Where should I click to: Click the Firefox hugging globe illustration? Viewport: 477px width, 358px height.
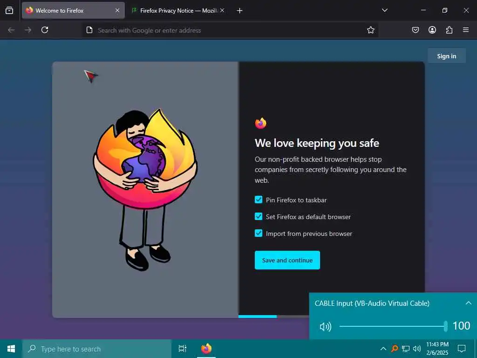point(145,190)
